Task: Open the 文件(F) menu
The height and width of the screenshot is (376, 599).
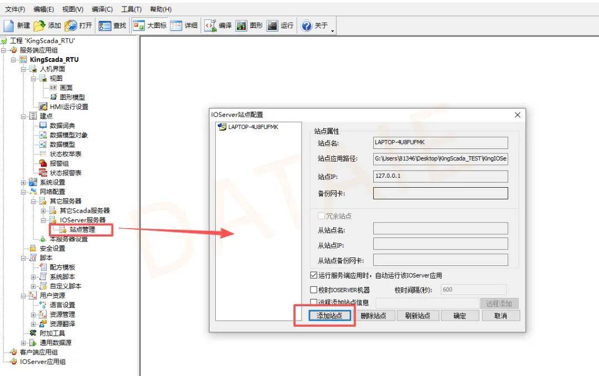Action: 15,9
